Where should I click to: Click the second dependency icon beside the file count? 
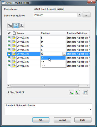tap(77, 93)
